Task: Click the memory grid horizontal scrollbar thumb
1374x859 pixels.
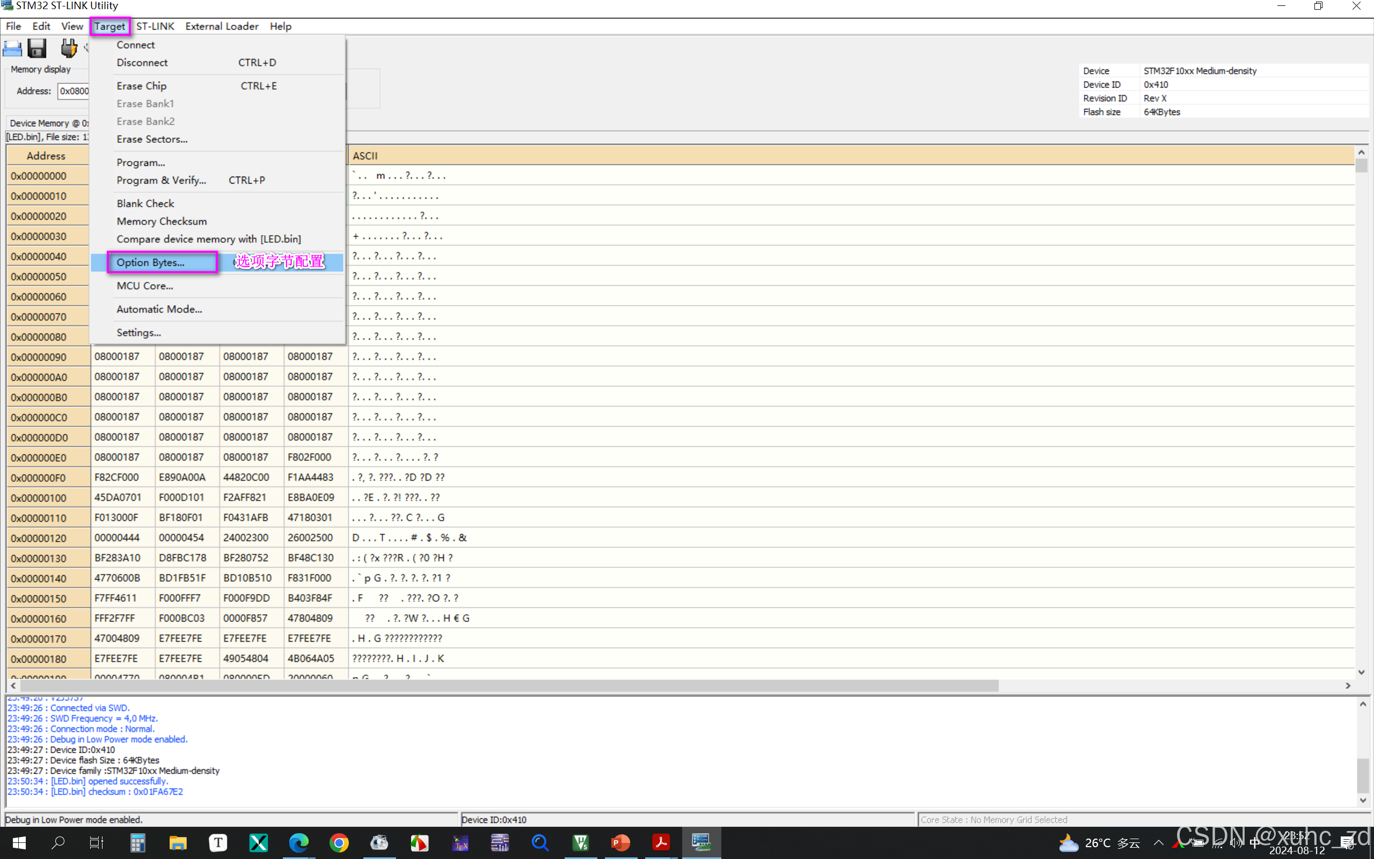Action: pyautogui.click(x=510, y=686)
